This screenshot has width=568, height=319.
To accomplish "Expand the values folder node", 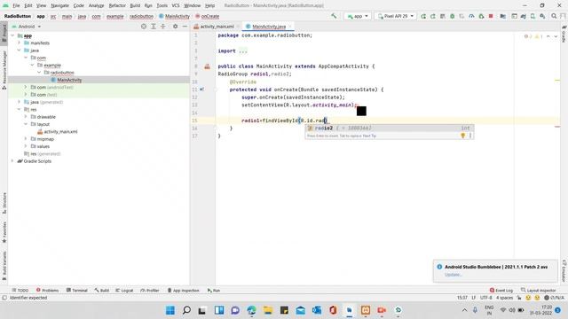I will point(26,146).
